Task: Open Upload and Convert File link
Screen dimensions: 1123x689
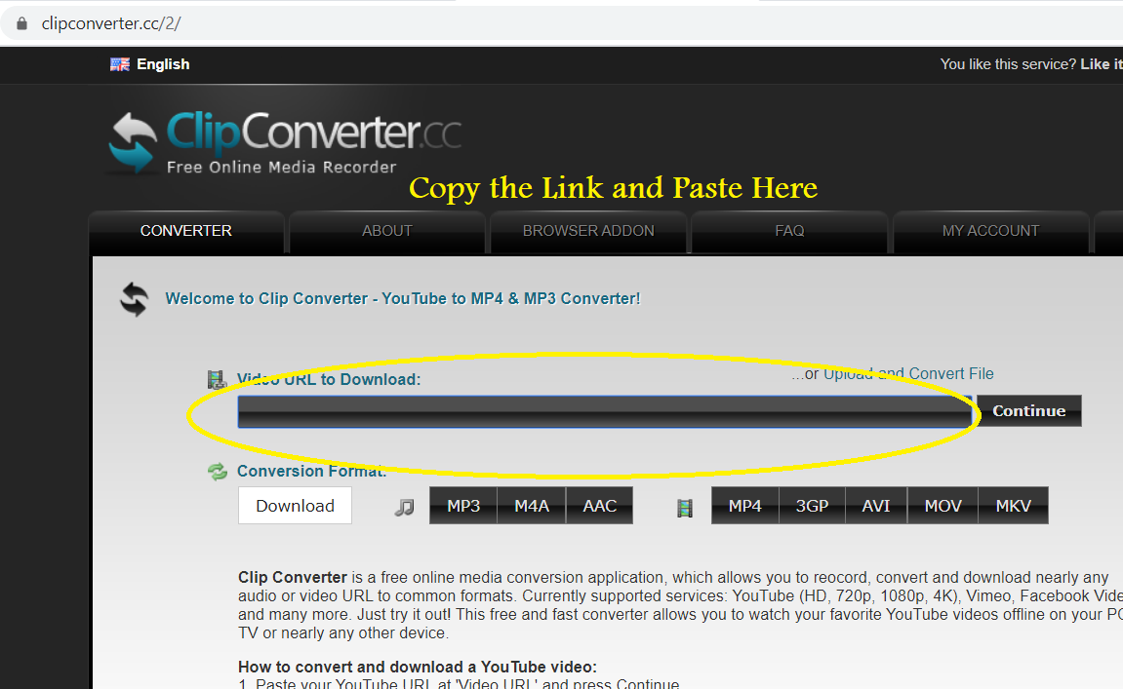Action: pyautogui.click(x=908, y=373)
